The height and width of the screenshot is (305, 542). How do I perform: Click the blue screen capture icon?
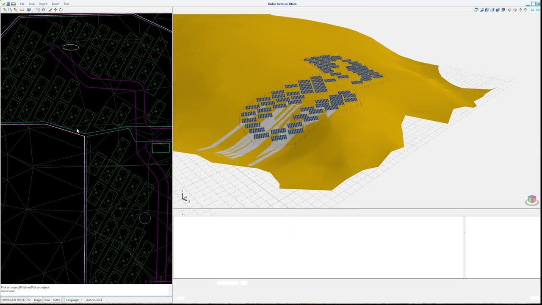pyautogui.click(x=29, y=10)
